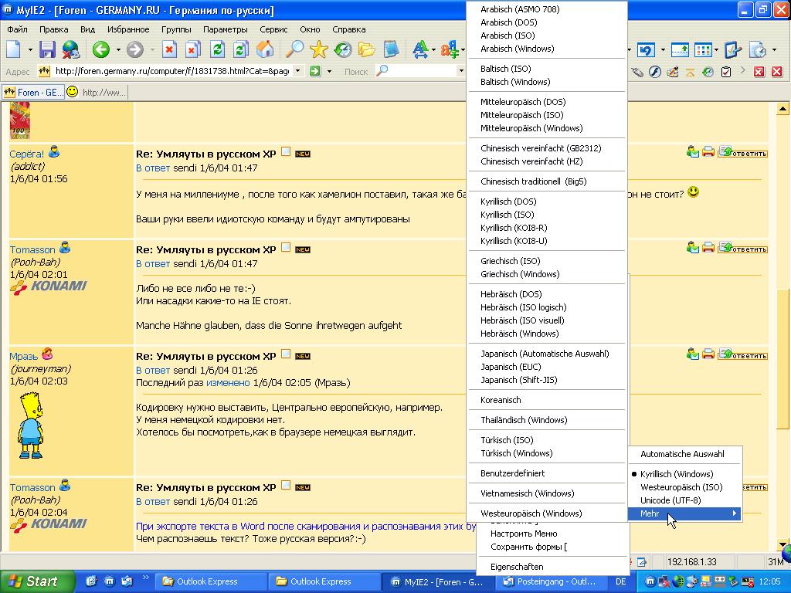This screenshot has width=791, height=593.
Task: Click the Flash animation filter icon
Action: click(x=655, y=72)
